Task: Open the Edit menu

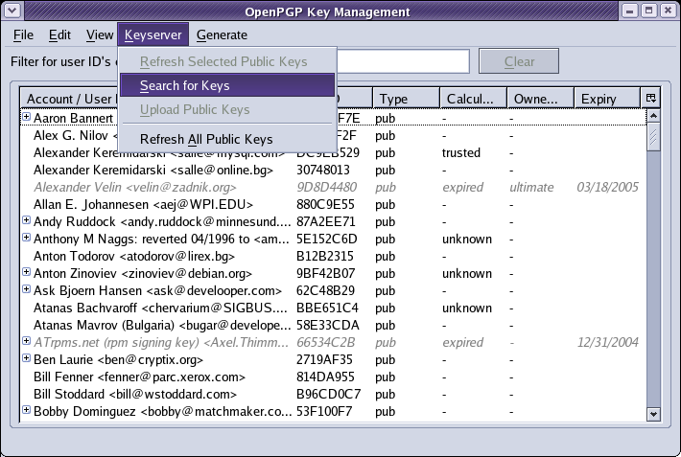Action: point(59,34)
